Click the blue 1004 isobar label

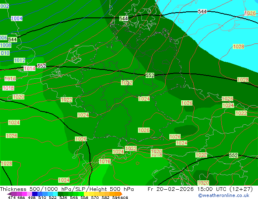pos(17,18)
